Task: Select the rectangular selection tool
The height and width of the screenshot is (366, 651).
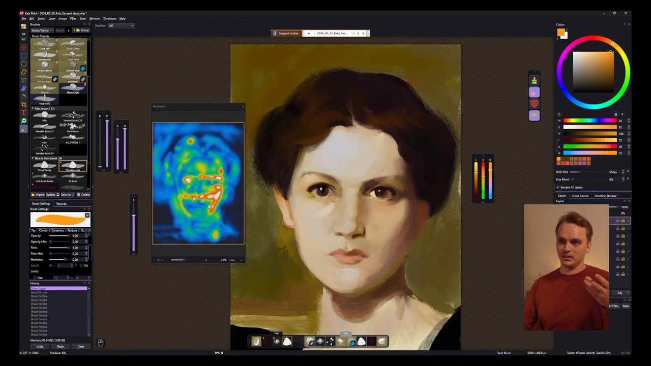Action: pyautogui.click(x=24, y=55)
